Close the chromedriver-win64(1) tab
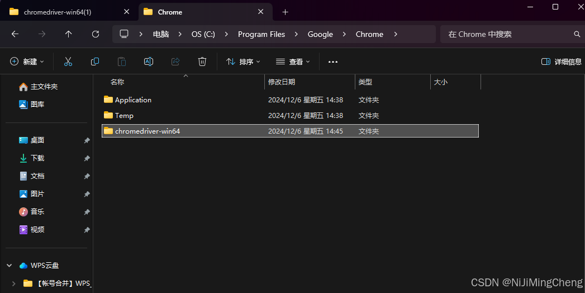Viewport: 585px width, 293px height. click(x=126, y=12)
